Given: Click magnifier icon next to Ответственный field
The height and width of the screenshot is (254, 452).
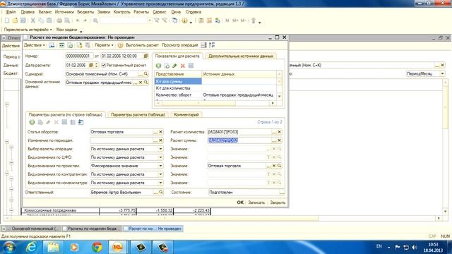Looking at the screenshot, I should click(x=161, y=192).
